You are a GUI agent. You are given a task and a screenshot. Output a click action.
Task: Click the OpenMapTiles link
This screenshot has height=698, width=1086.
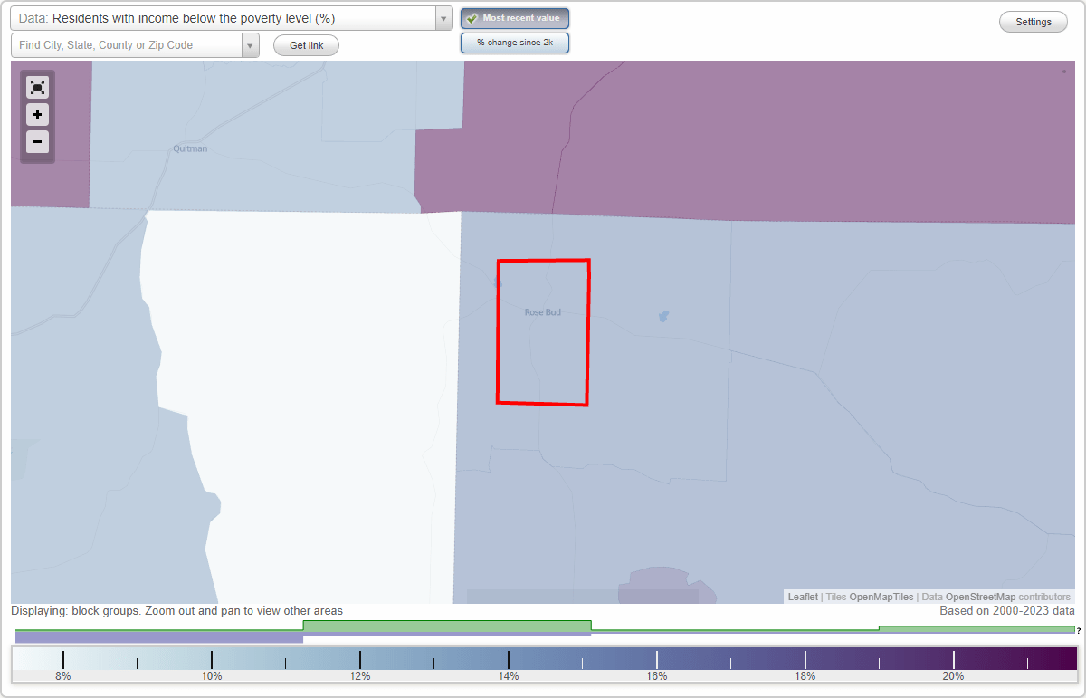882,596
